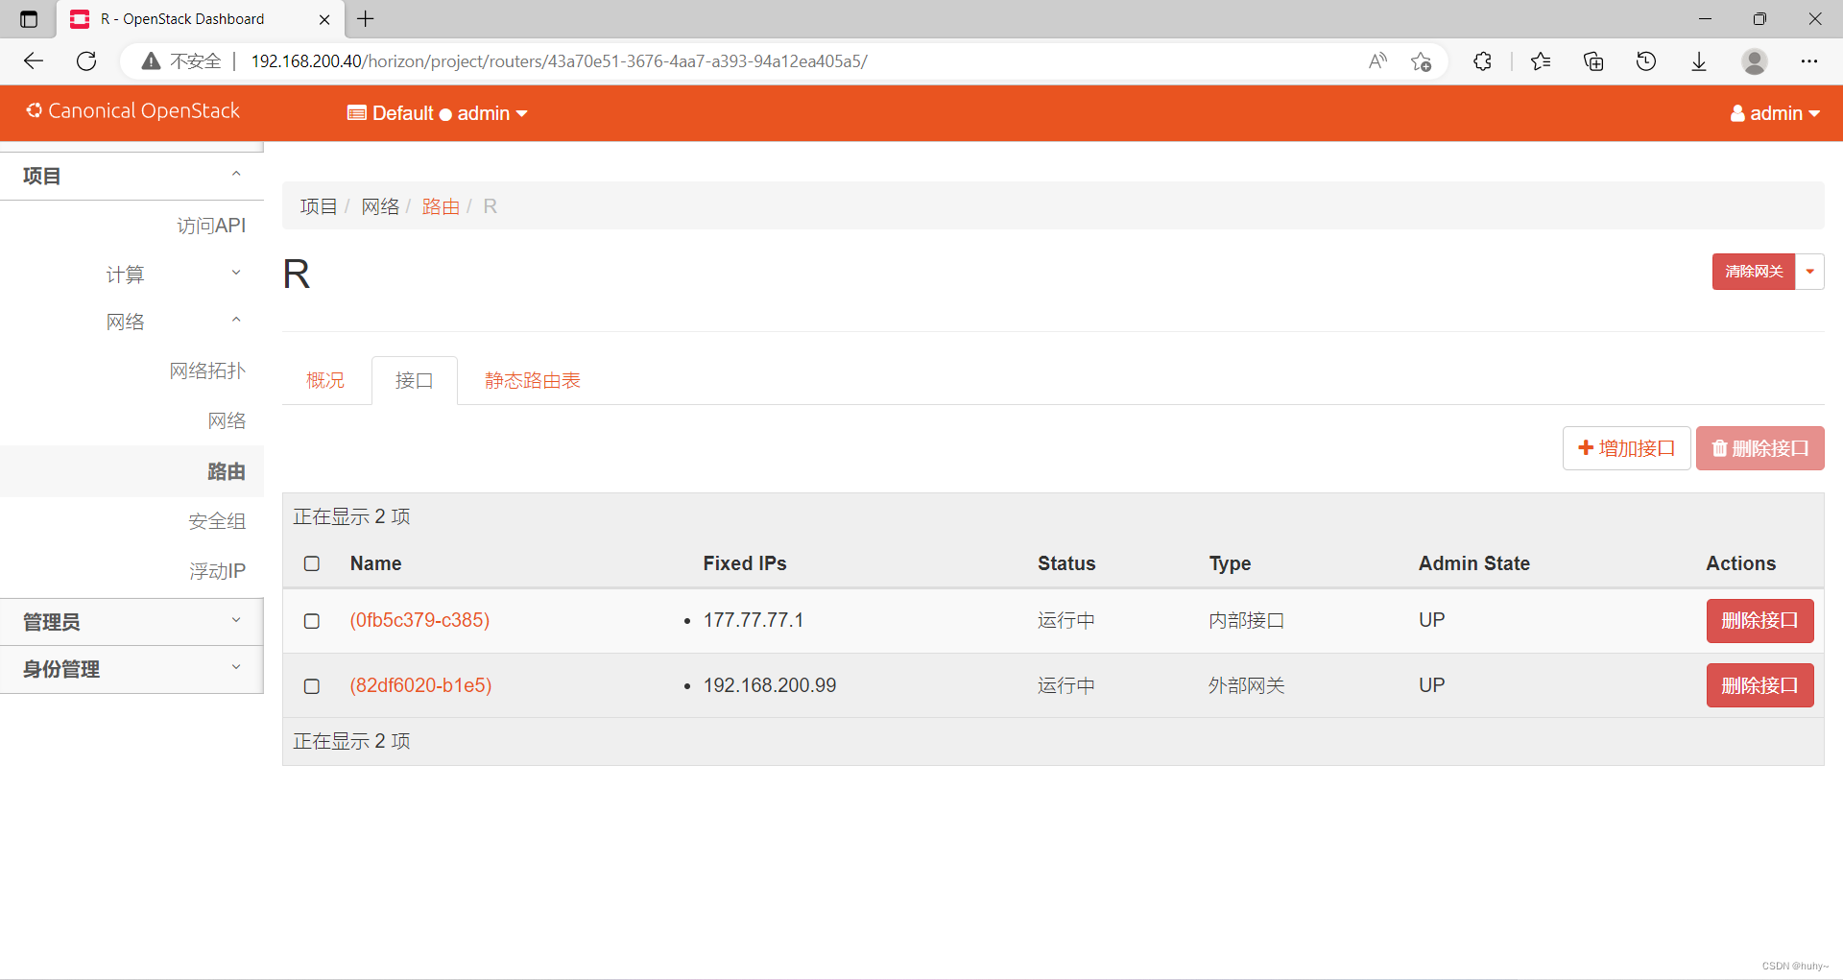Expand the 身份管理 sidebar section
This screenshot has height=980, width=1843.
[x=132, y=669]
